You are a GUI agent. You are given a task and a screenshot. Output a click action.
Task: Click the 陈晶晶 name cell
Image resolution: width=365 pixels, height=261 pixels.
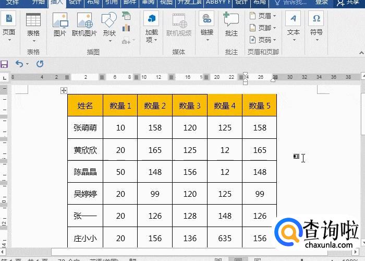tap(85, 172)
